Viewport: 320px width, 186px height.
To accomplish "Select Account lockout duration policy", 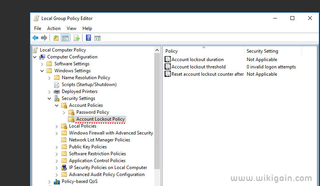I will click(197, 60).
